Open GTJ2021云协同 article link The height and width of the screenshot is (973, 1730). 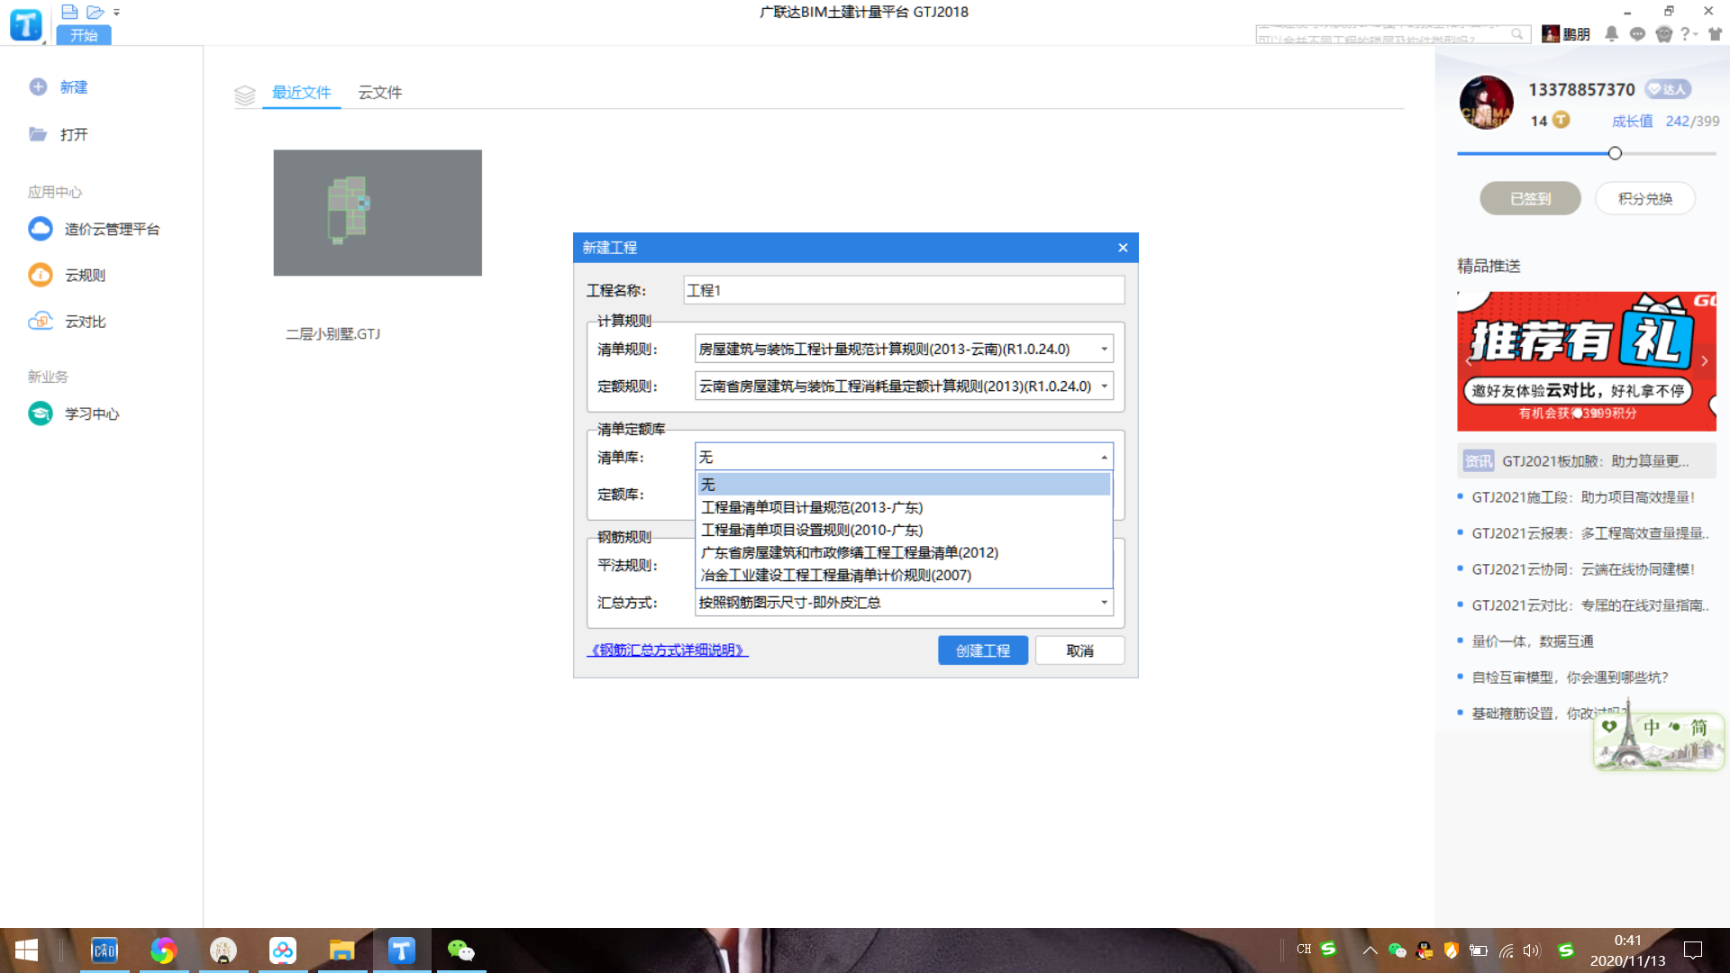point(1582,569)
